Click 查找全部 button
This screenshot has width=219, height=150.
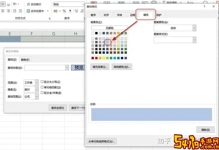[x=58, y=108]
